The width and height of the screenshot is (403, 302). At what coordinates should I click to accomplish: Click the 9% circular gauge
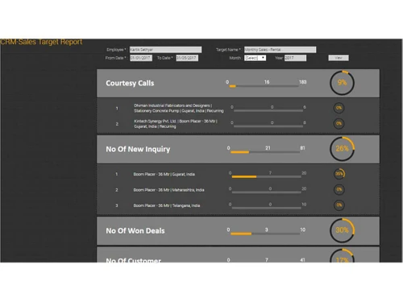[x=342, y=83]
